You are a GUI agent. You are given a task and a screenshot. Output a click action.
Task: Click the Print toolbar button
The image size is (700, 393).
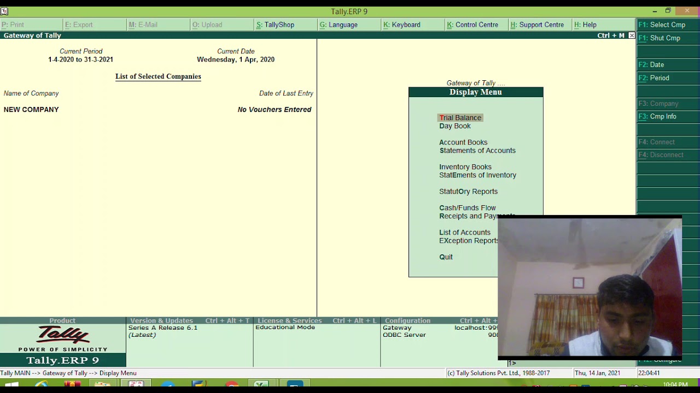click(31, 25)
